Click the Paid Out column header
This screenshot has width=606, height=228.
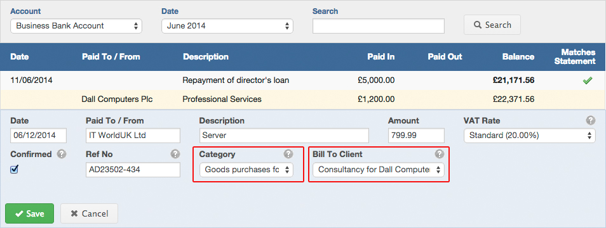pyautogui.click(x=445, y=56)
